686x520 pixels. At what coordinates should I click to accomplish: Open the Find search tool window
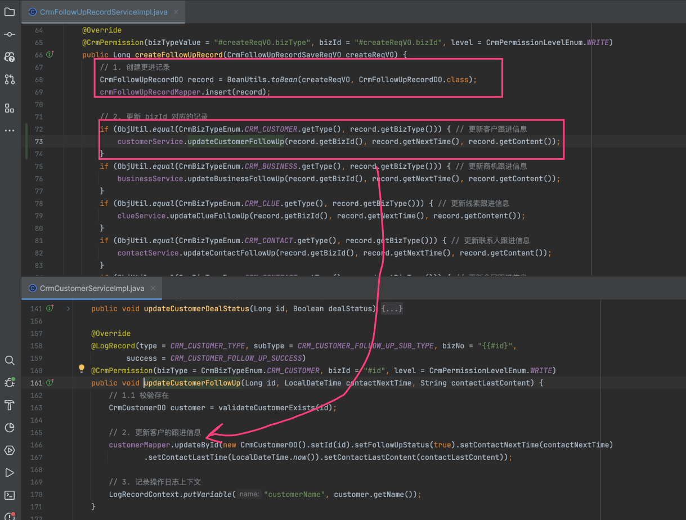(x=9, y=360)
